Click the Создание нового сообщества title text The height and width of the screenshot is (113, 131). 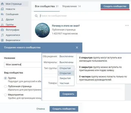tap(22, 48)
